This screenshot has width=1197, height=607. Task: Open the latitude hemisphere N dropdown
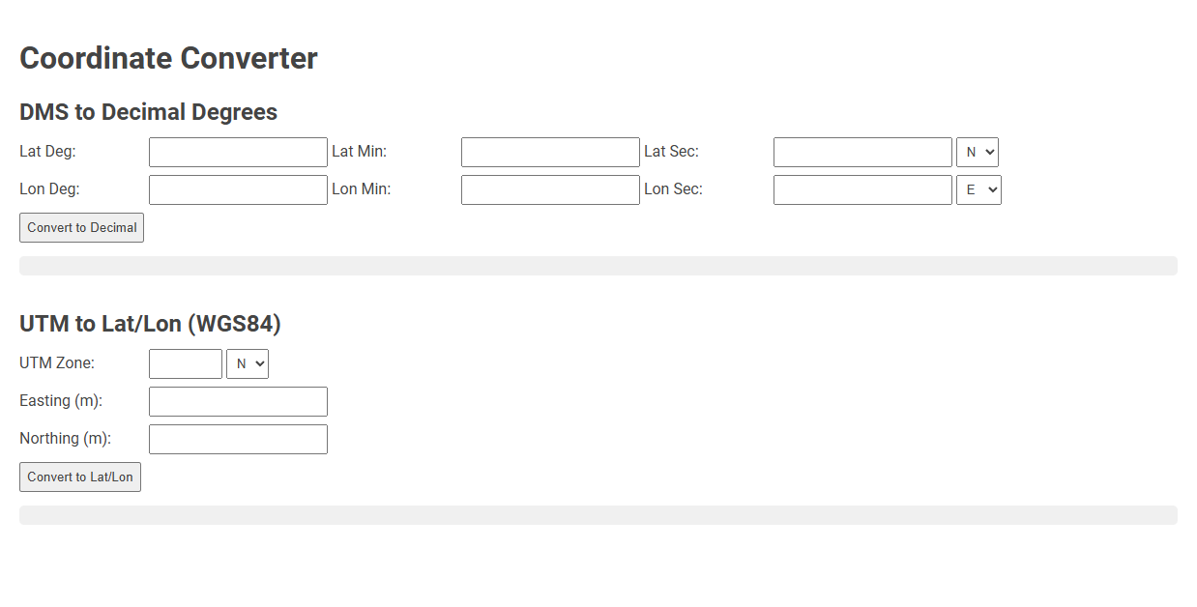coord(978,152)
